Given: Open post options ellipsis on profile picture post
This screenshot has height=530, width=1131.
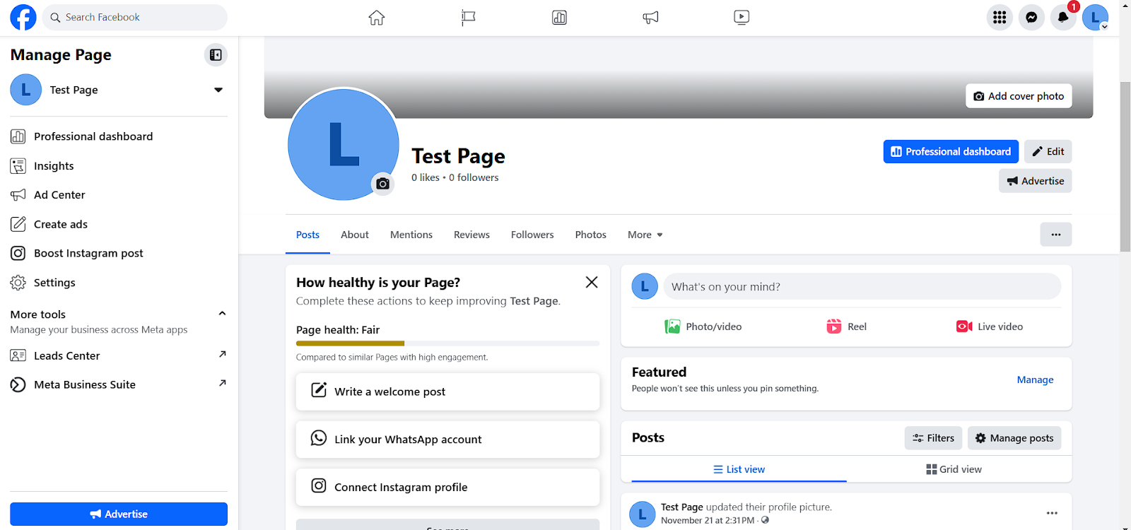Looking at the screenshot, I should [1052, 513].
